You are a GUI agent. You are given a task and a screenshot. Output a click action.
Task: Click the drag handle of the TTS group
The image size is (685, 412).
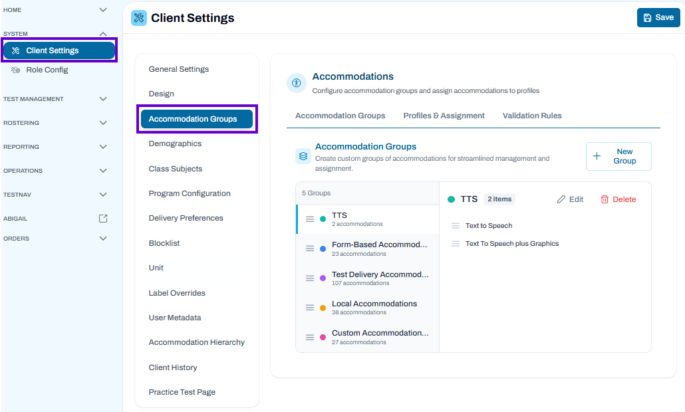[310, 219]
